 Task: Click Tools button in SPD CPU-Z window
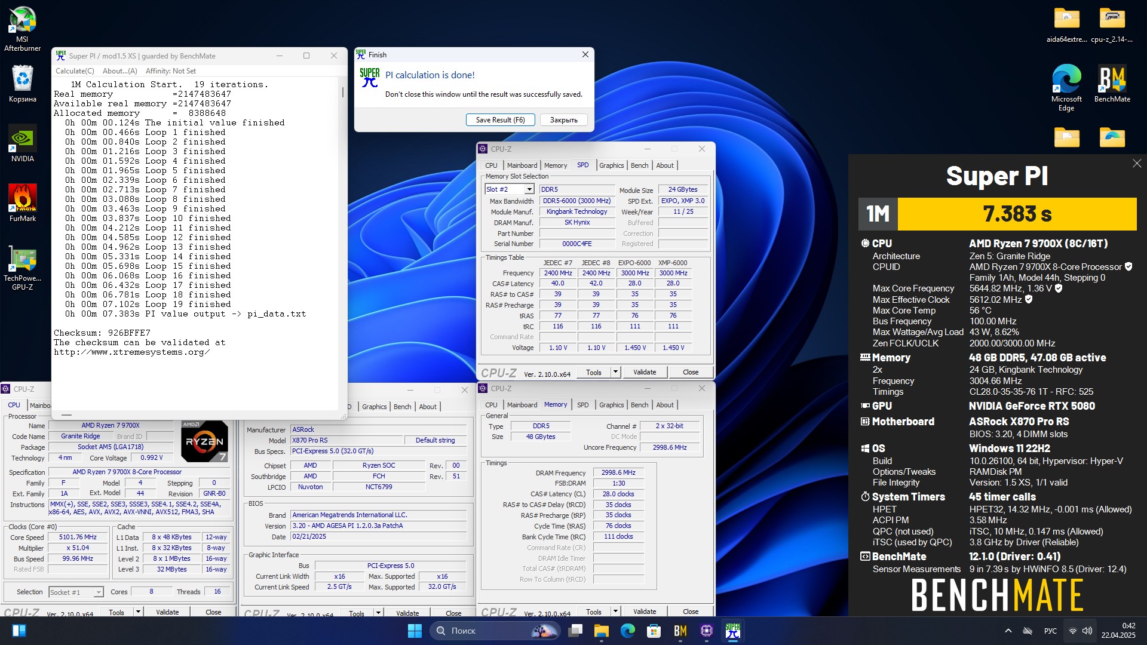tap(594, 372)
